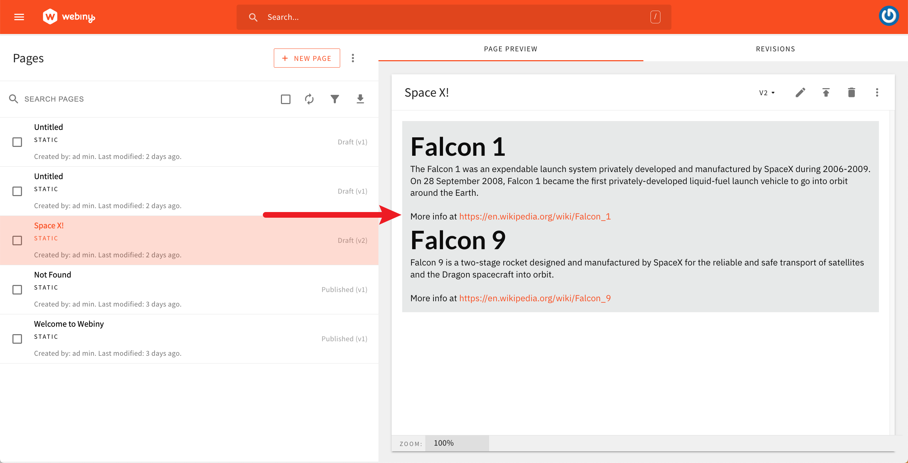Tick the checkbox for Welcome to Webiny
The image size is (908, 463).
point(17,339)
